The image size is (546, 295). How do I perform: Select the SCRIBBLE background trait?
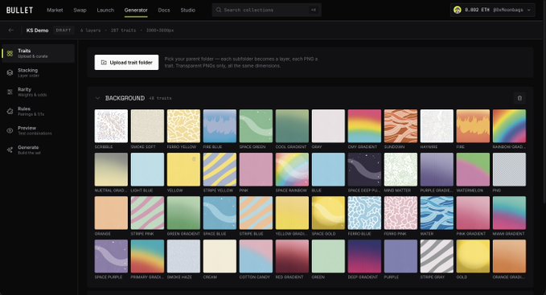pyautogui.click(x=111, y=126)
